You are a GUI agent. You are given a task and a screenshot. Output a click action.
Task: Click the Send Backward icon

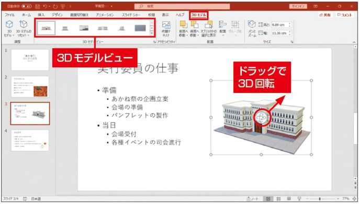coord(194,25)
